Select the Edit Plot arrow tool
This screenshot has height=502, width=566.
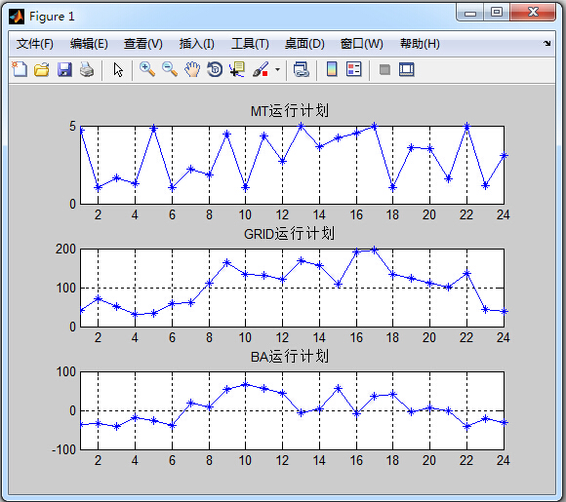point(118,69)
